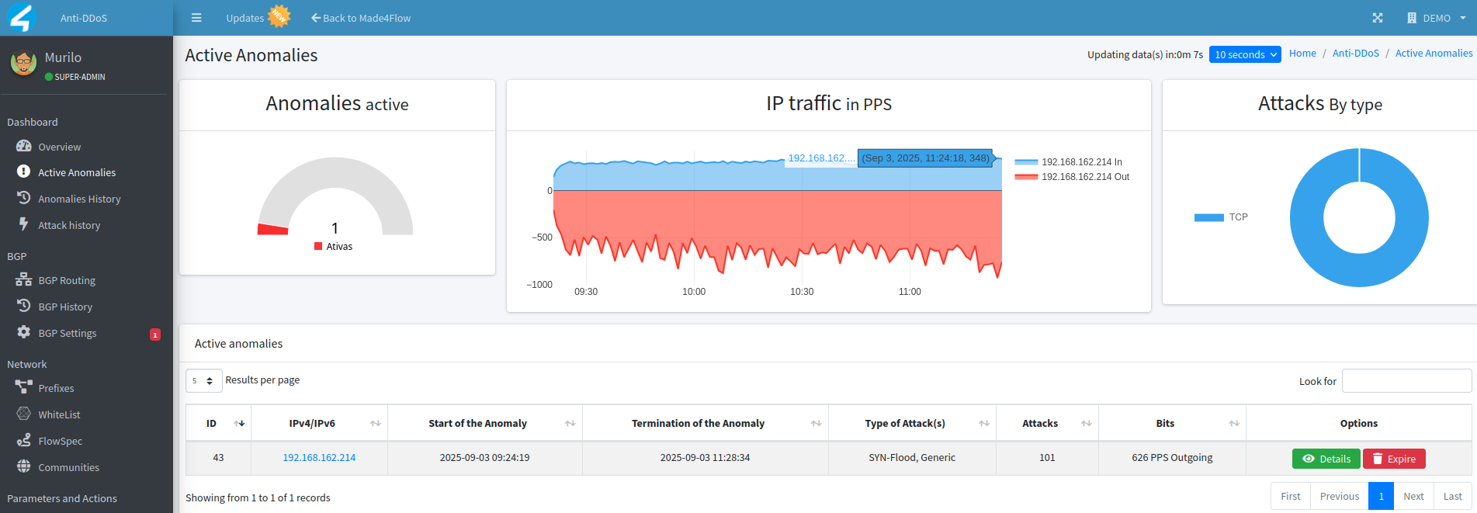Image resolution: width=1477 pixels, height=513 pixels.
Task: Toggle the 192.168.162.214 Out chart legend
Action: coord(1072,177)
